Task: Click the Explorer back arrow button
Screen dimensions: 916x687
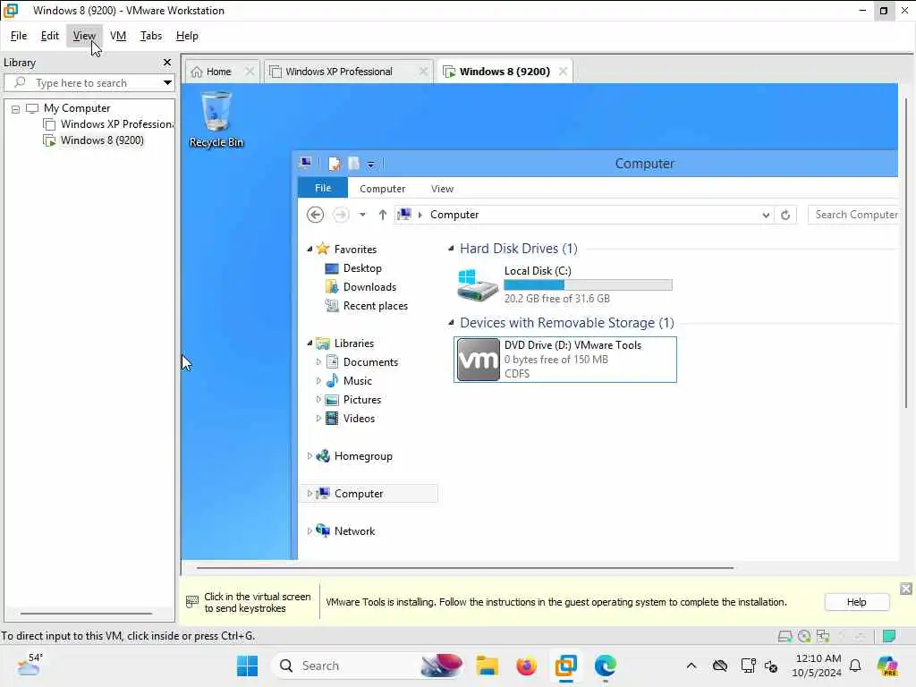Action: tap(316, 215)
